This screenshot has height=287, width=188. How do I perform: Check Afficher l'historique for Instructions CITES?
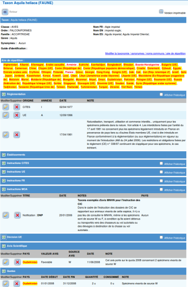point(161,163)
